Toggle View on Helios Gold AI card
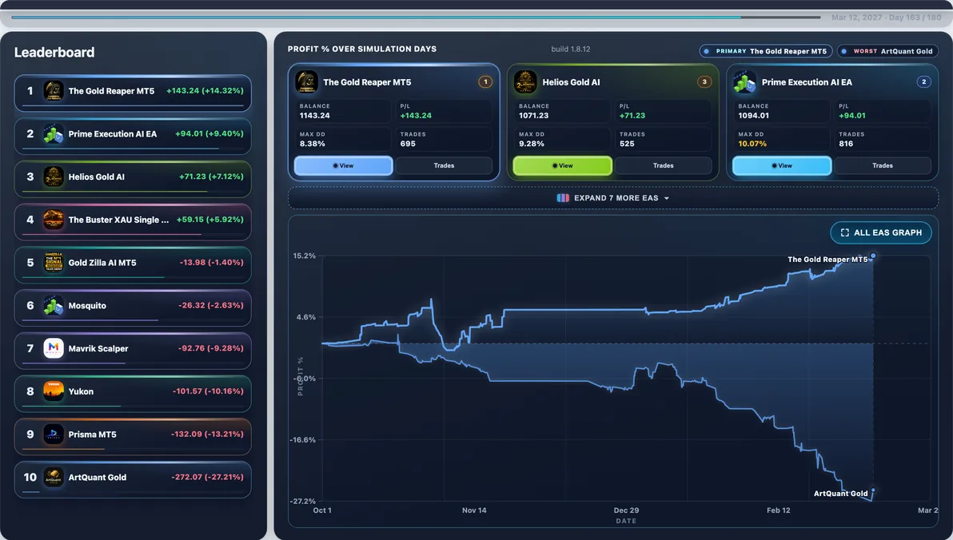This screenshot has height=540, width=953. click(x=562, y=165)
